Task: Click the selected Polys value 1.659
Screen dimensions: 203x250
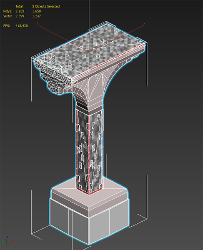Action: [x=36, y=11]
